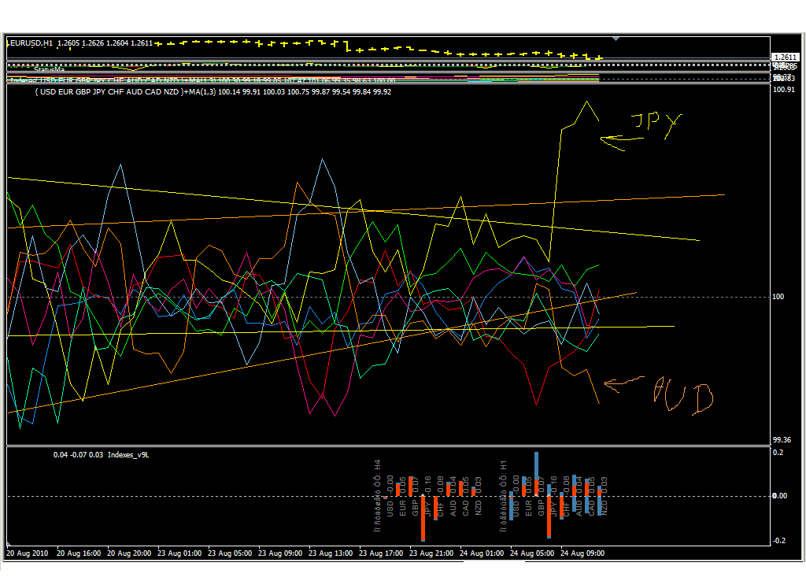806x581 pixels.
Task: Click the red CHF bar in H4 group
Action: (435, 508)
